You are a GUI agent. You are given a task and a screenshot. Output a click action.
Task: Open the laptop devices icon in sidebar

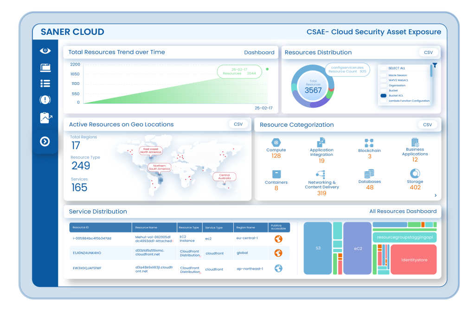point(45,67)
